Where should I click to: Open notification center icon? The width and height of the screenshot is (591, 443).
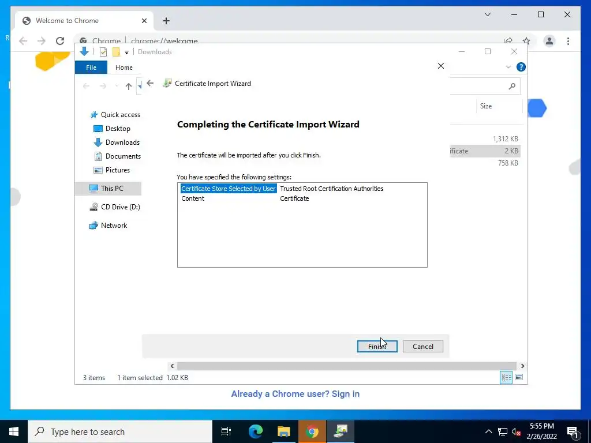tap(573, 431)
